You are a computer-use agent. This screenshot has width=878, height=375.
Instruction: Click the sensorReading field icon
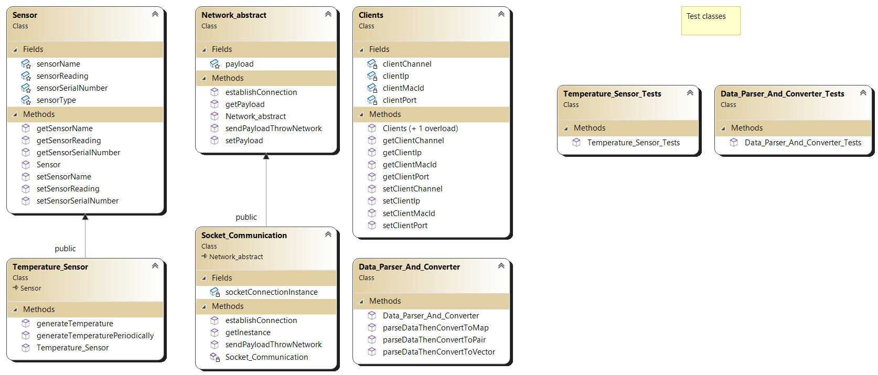pos(26,76)
